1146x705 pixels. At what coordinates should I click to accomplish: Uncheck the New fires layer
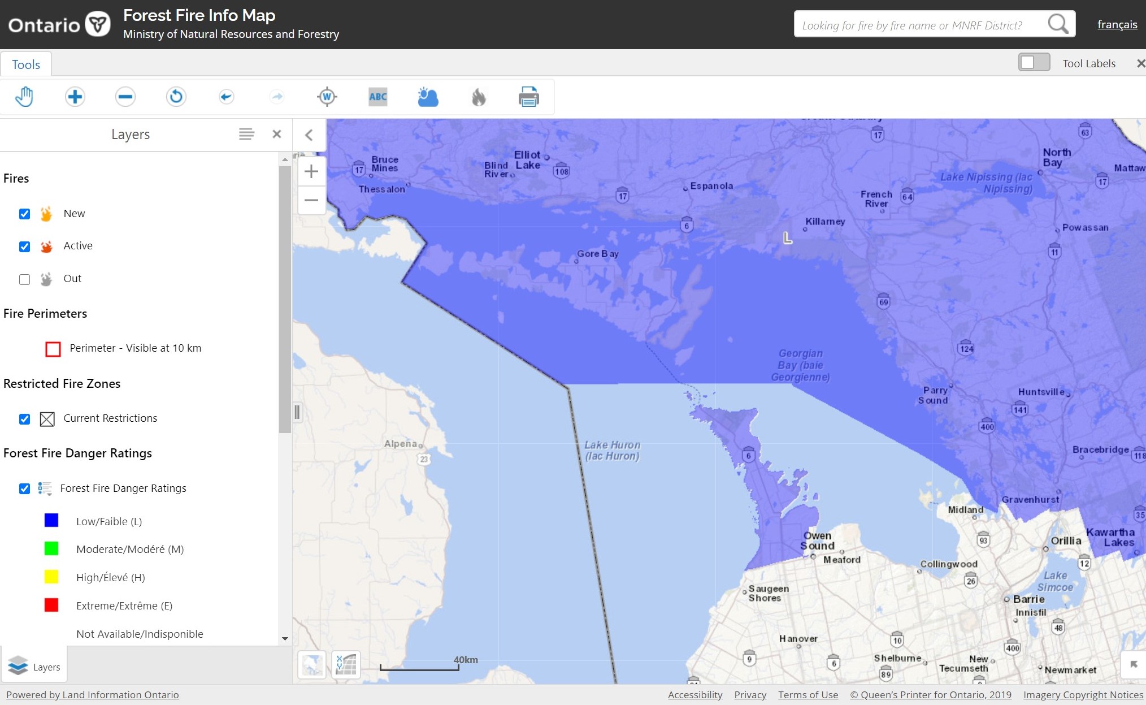[24, 214]
